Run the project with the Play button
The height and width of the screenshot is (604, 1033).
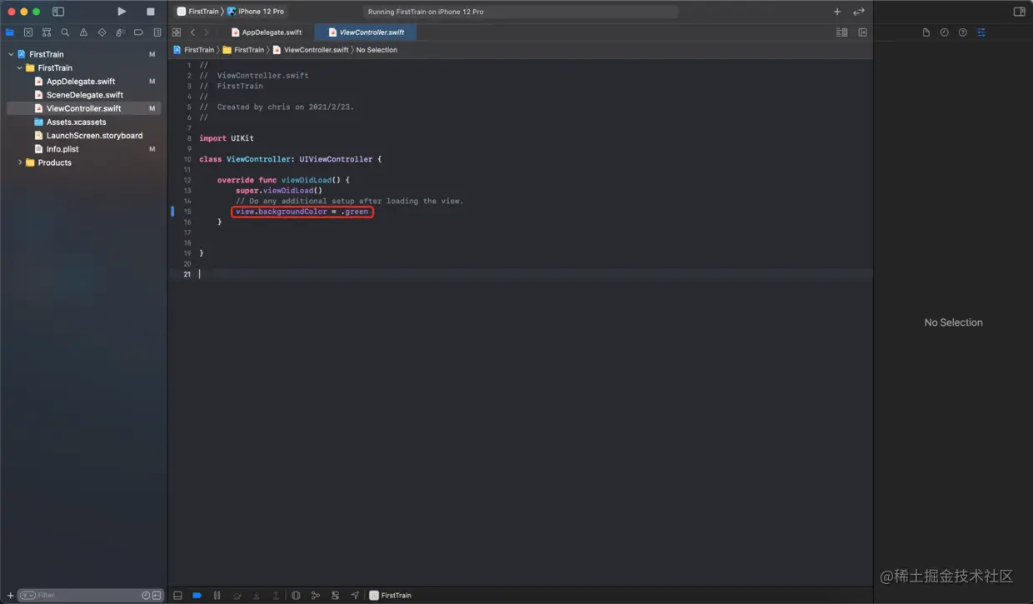(x=122, y=12)
